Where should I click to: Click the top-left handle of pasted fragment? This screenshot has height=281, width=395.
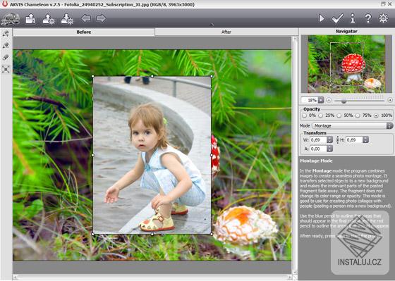(x=93, y=76)
